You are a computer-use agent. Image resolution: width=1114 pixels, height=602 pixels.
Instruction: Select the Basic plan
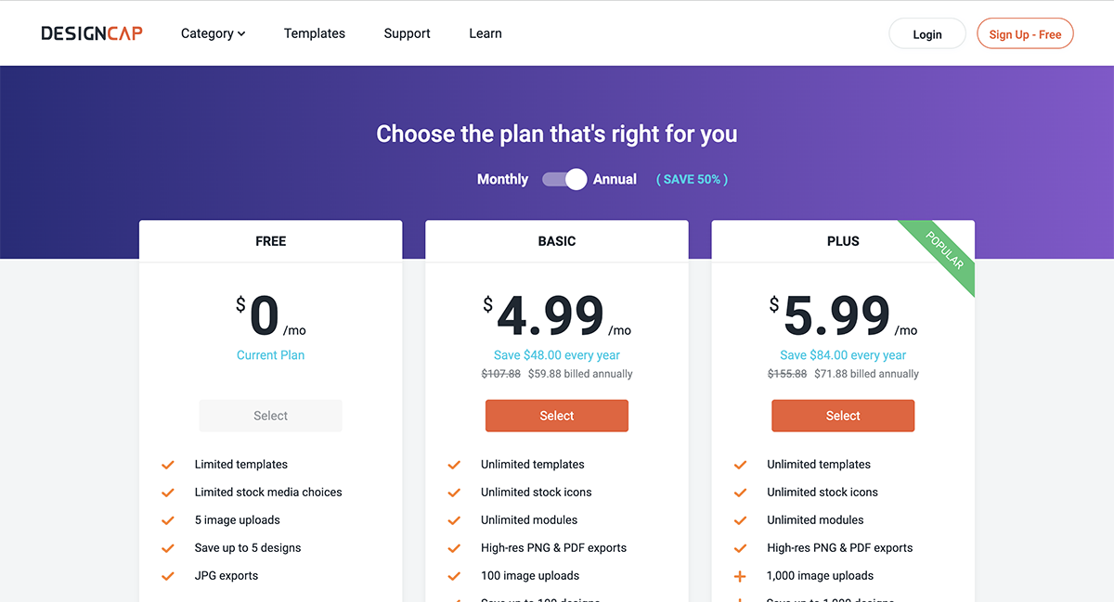click(557, 416)
